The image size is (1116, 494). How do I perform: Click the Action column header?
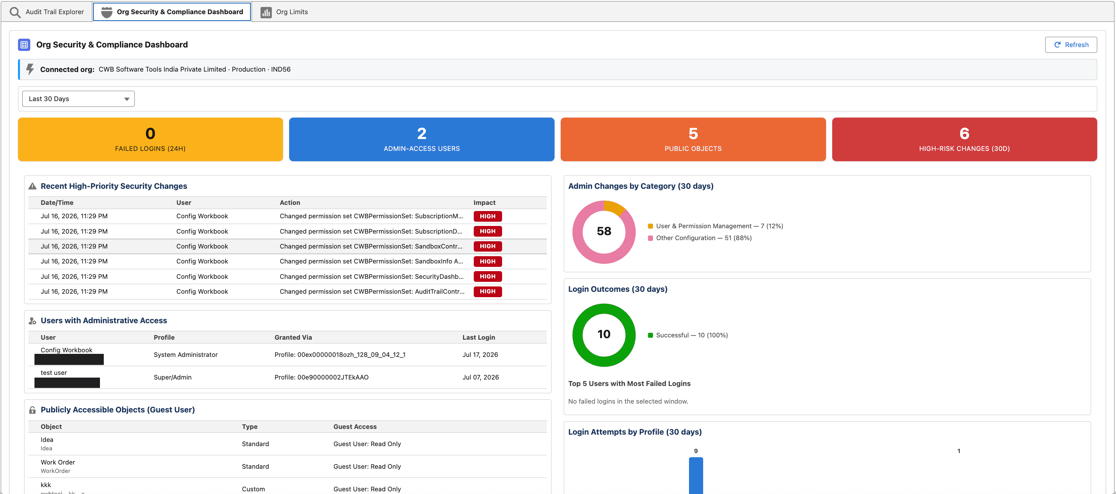pyautogui.click(x=290, y=203)
